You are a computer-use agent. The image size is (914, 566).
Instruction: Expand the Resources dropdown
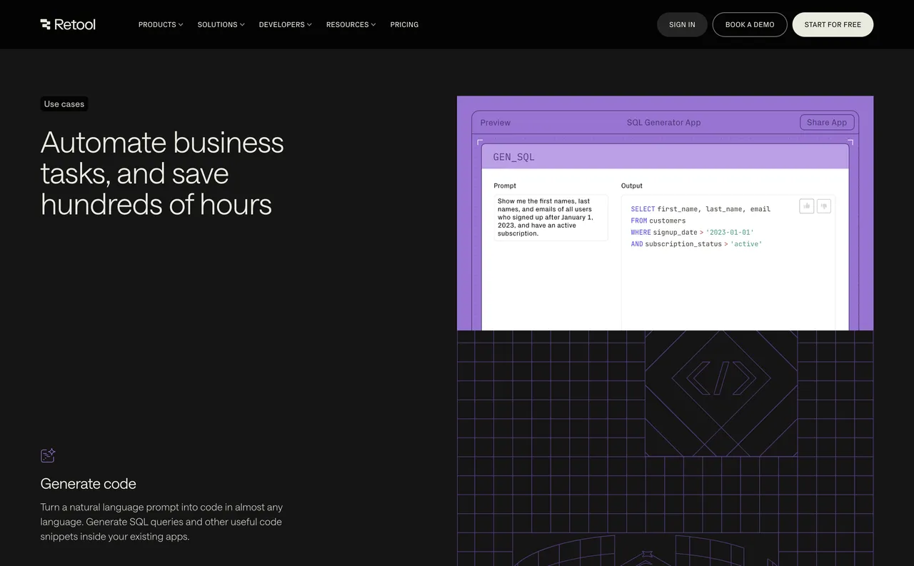(351, 24)
